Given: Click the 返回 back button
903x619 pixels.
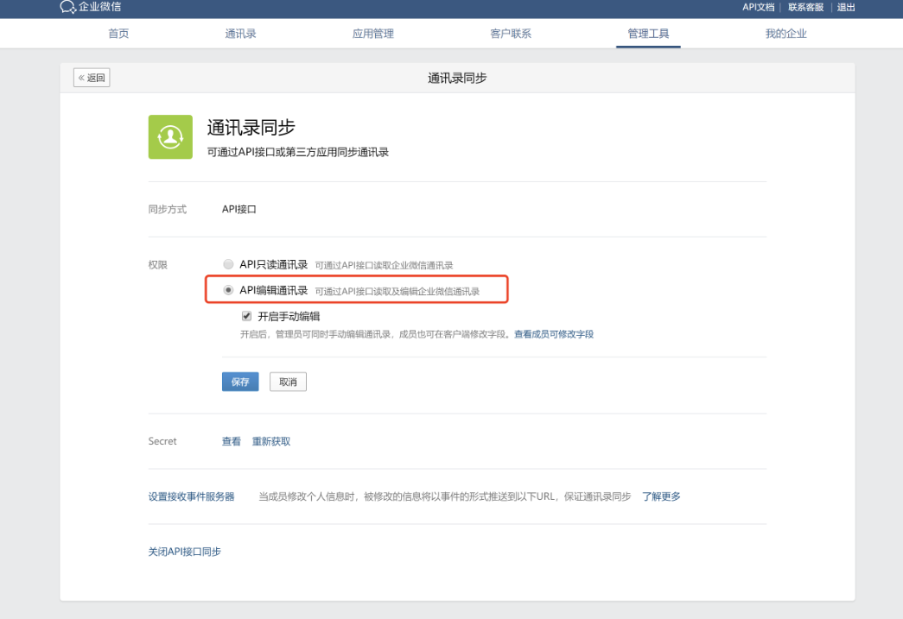Looking at the screenshot, I should click(x=92, y=78).
